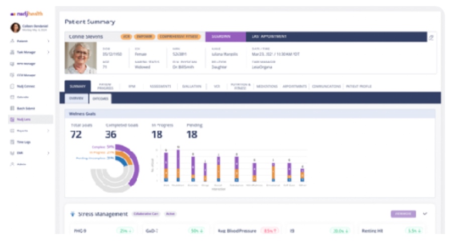Click the Time Logs sidebar icon
The height and width of the screenshot is (241, 452).
pyautogui.click(x=12, y=142)
